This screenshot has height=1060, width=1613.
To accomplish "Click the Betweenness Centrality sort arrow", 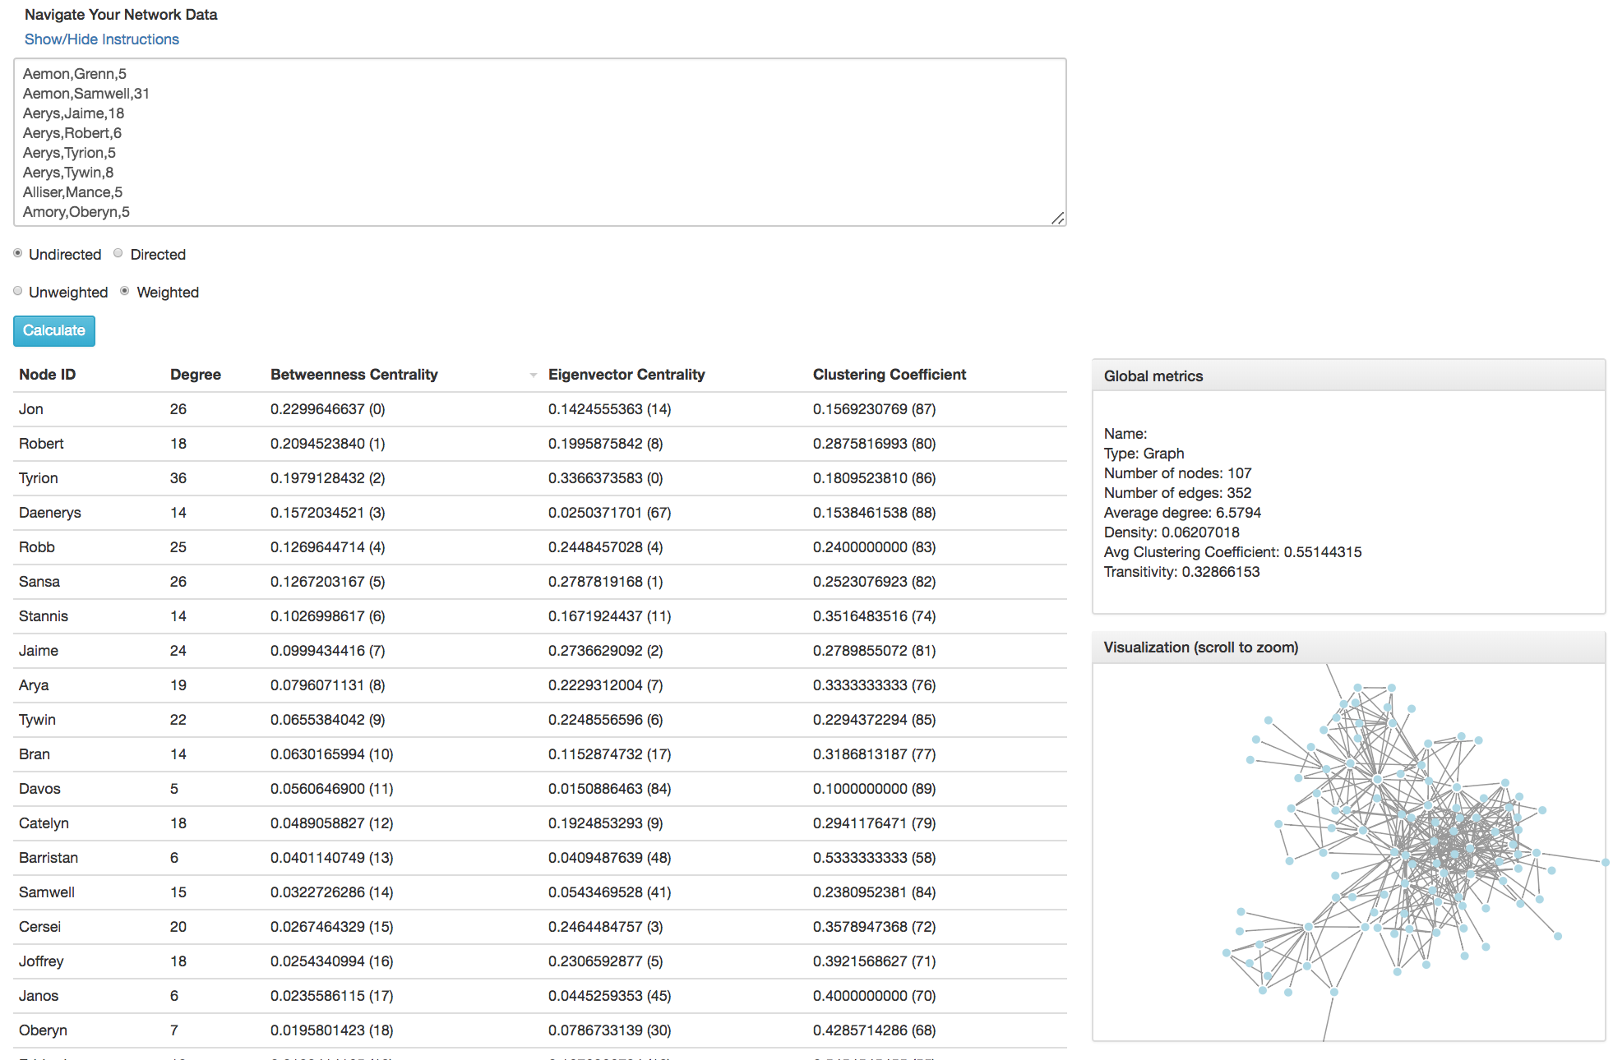I will tap(533, 376).
